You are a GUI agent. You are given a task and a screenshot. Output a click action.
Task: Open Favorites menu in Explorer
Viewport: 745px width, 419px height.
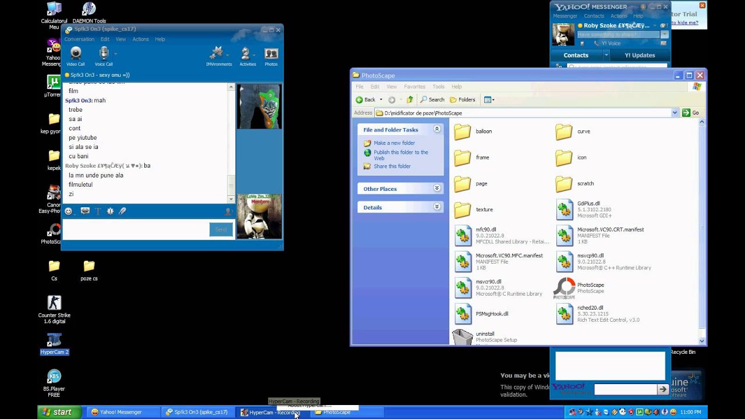point(414,87)
